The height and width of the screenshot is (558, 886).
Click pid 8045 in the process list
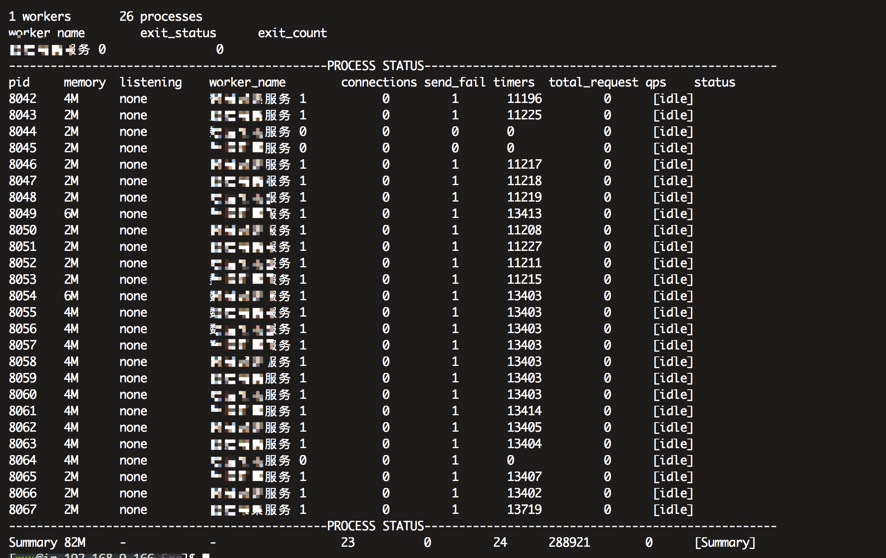22,148
